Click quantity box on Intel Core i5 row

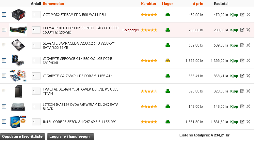click(36, 122)
